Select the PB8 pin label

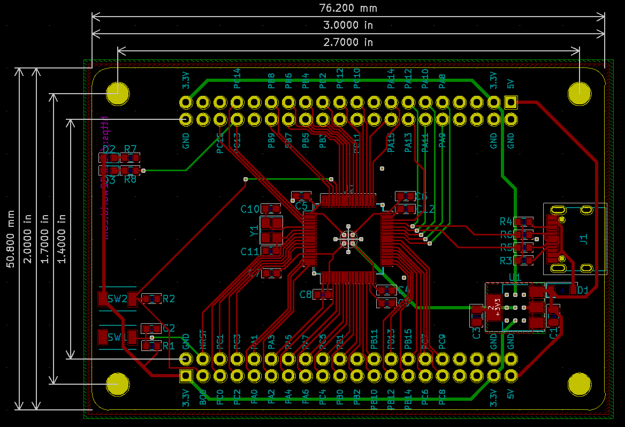tap(271, 81)
